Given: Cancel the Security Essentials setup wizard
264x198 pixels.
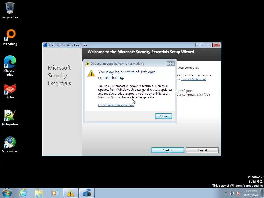Looking at the screenshot, I should click(x=202, y=150).
